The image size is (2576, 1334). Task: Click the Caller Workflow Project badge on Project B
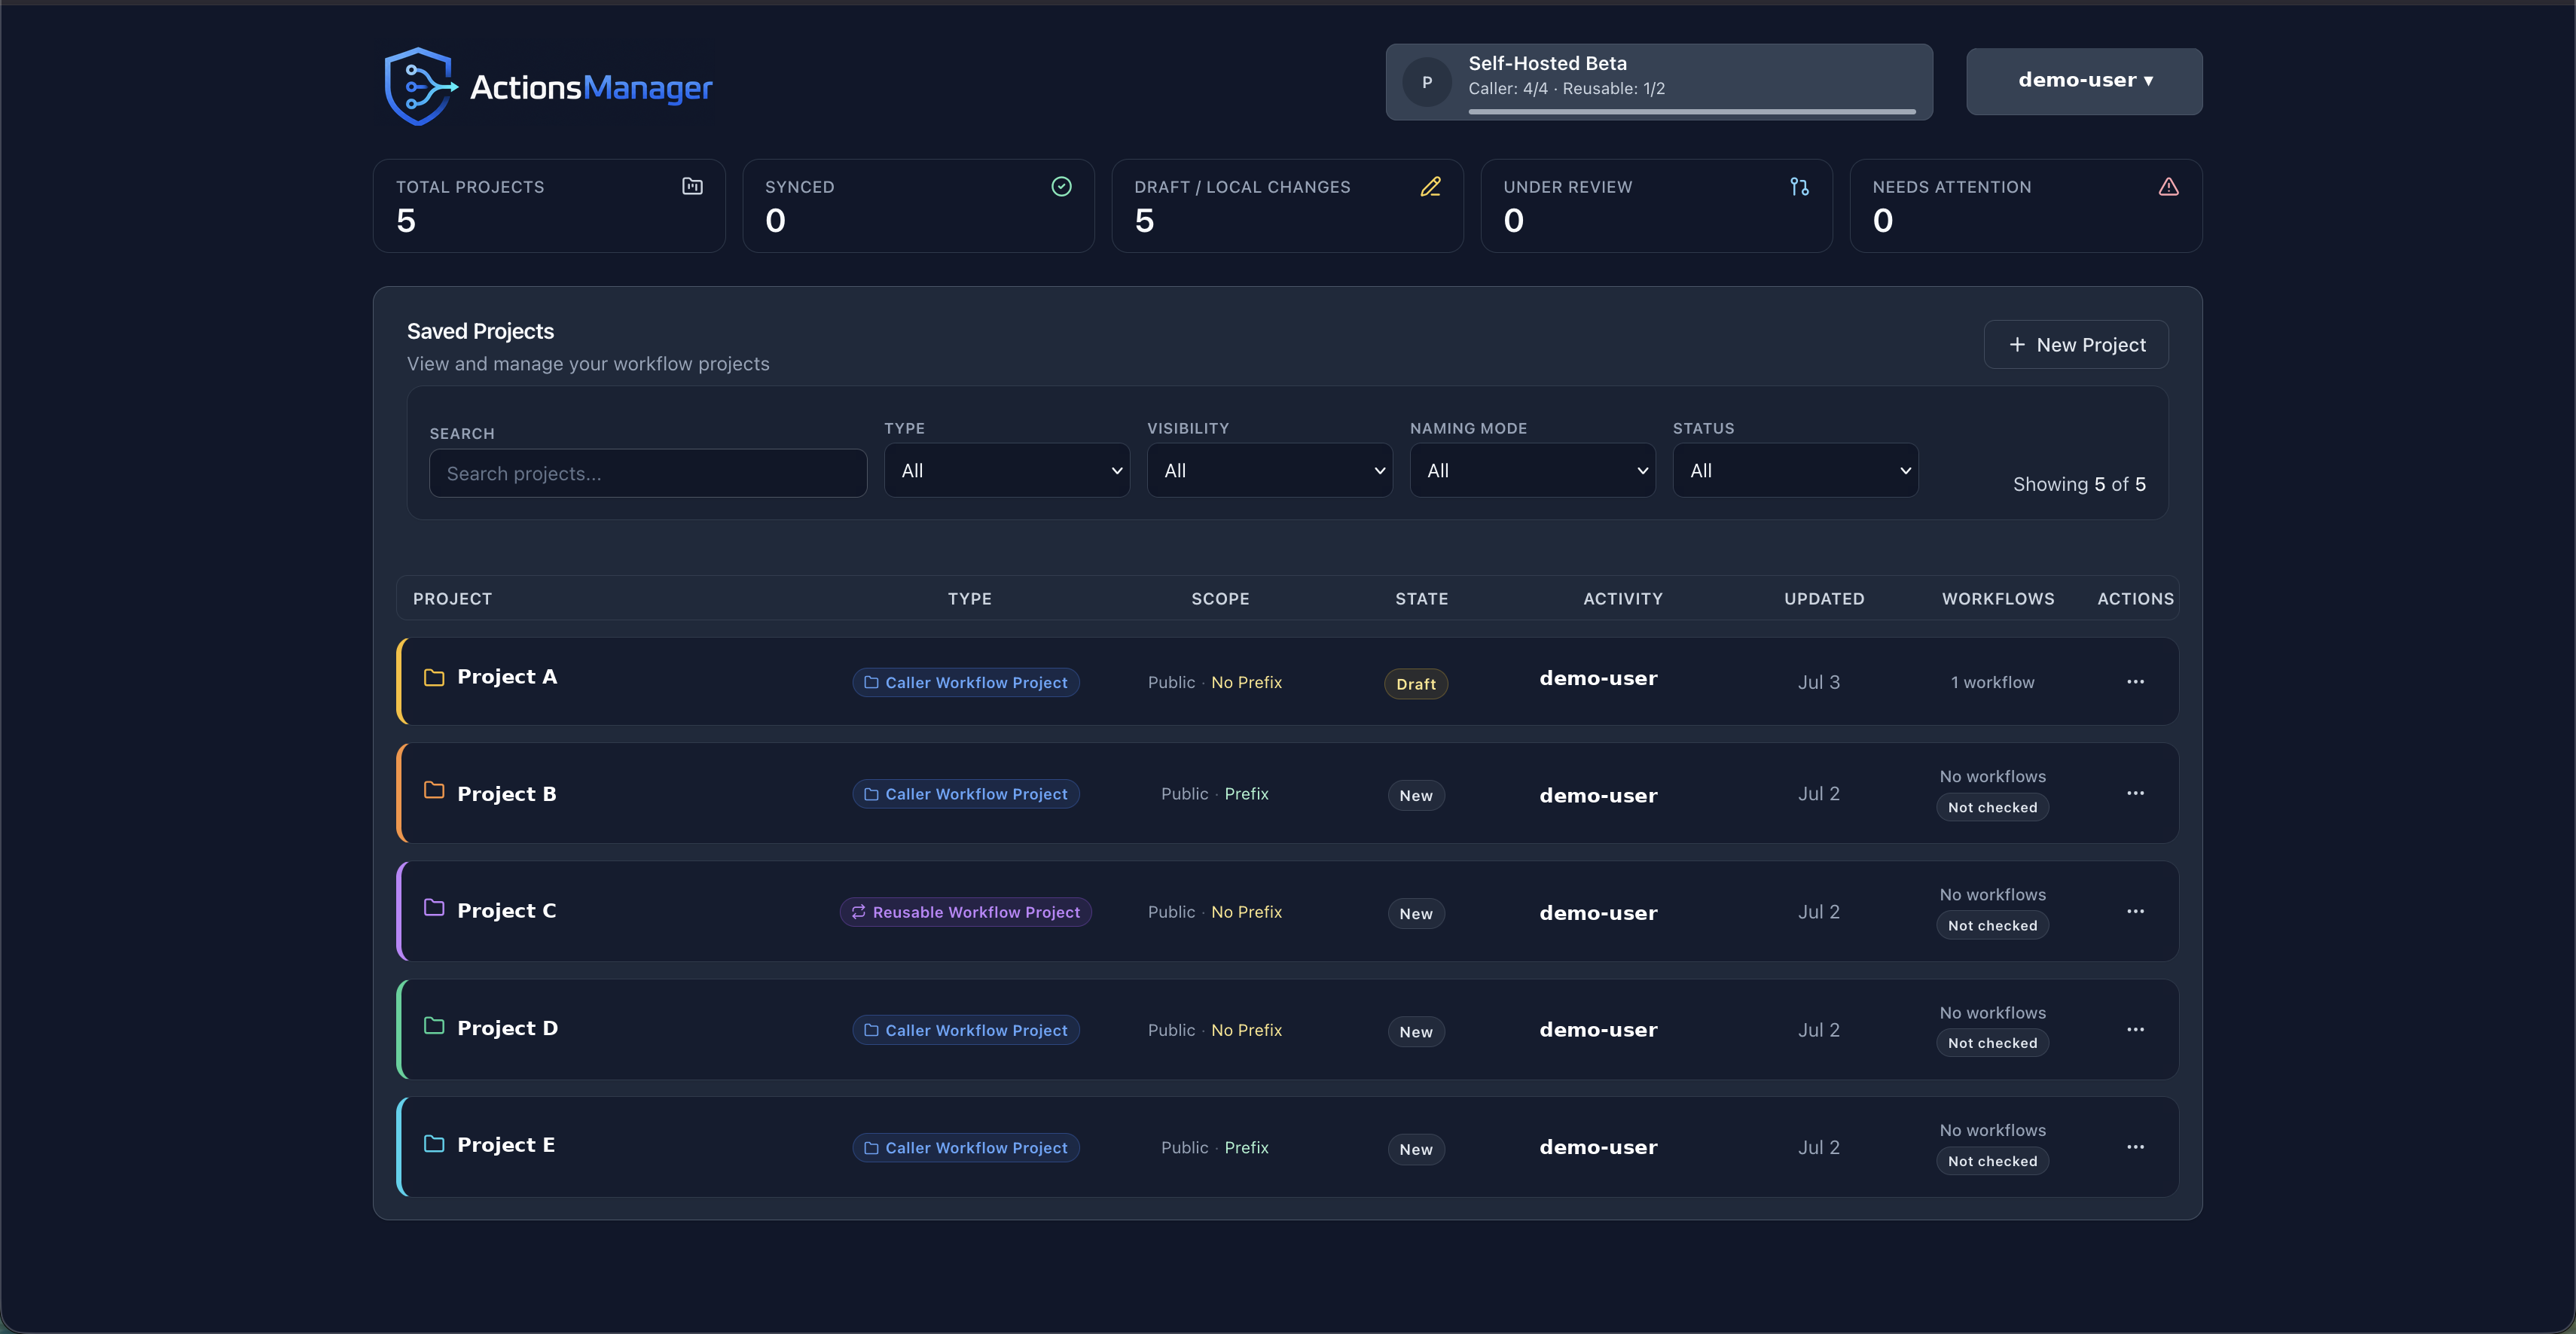coord(965,794)
